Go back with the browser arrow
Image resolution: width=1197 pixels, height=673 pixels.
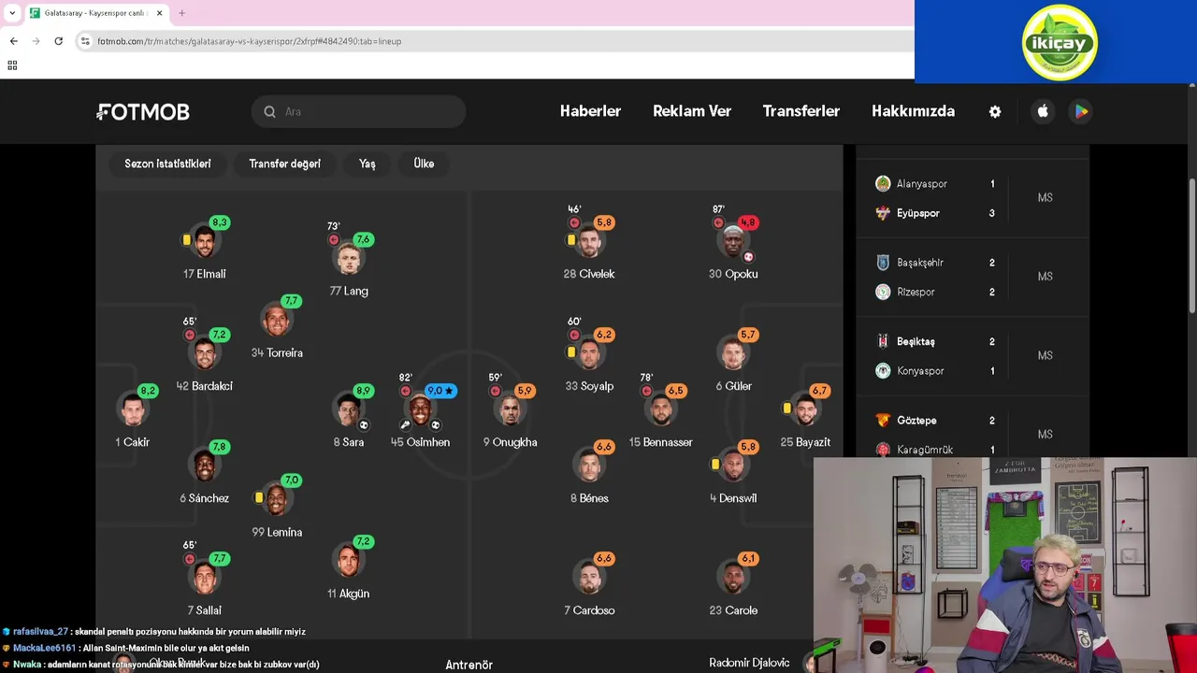pyautogui.click(x=13, y=41)
